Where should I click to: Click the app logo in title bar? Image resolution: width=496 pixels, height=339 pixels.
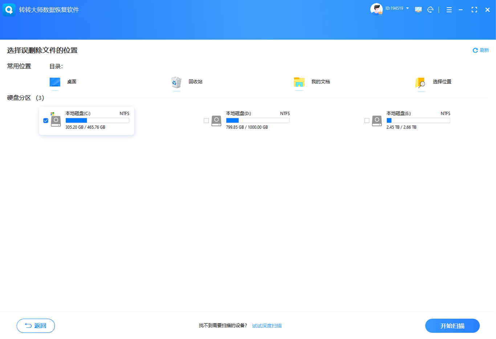pyautogui.click(x=9, y=10)
